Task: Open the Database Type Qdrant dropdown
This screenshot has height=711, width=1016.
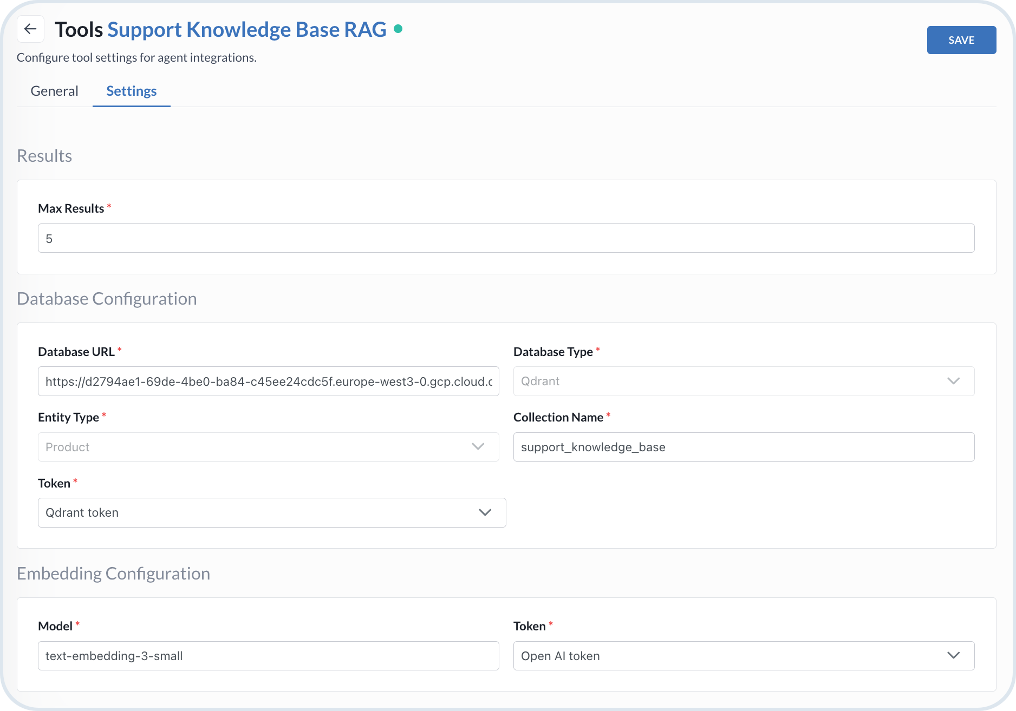Action: (x=744, y=381)
